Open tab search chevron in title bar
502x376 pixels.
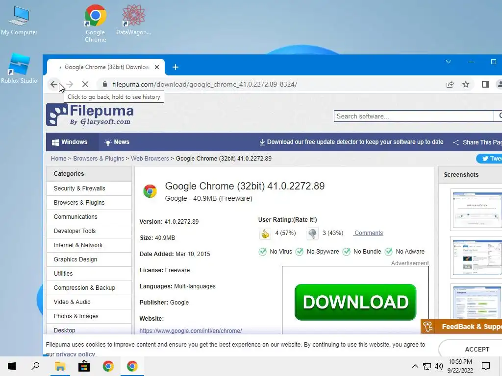449,62
